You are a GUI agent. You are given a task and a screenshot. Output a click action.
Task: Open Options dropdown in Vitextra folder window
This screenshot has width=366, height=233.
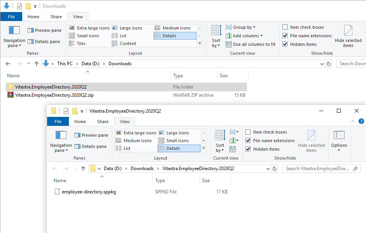[339, 141]
